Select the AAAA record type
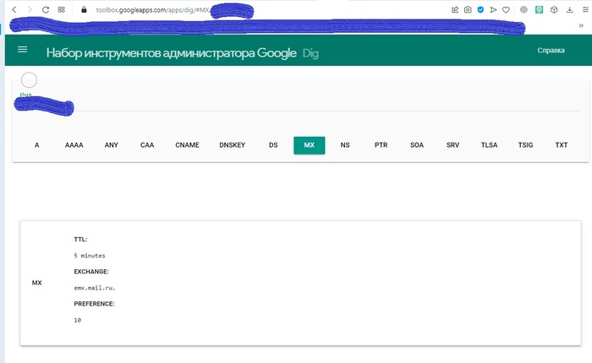This screenshot has height=363, width=592. [74, 145]
